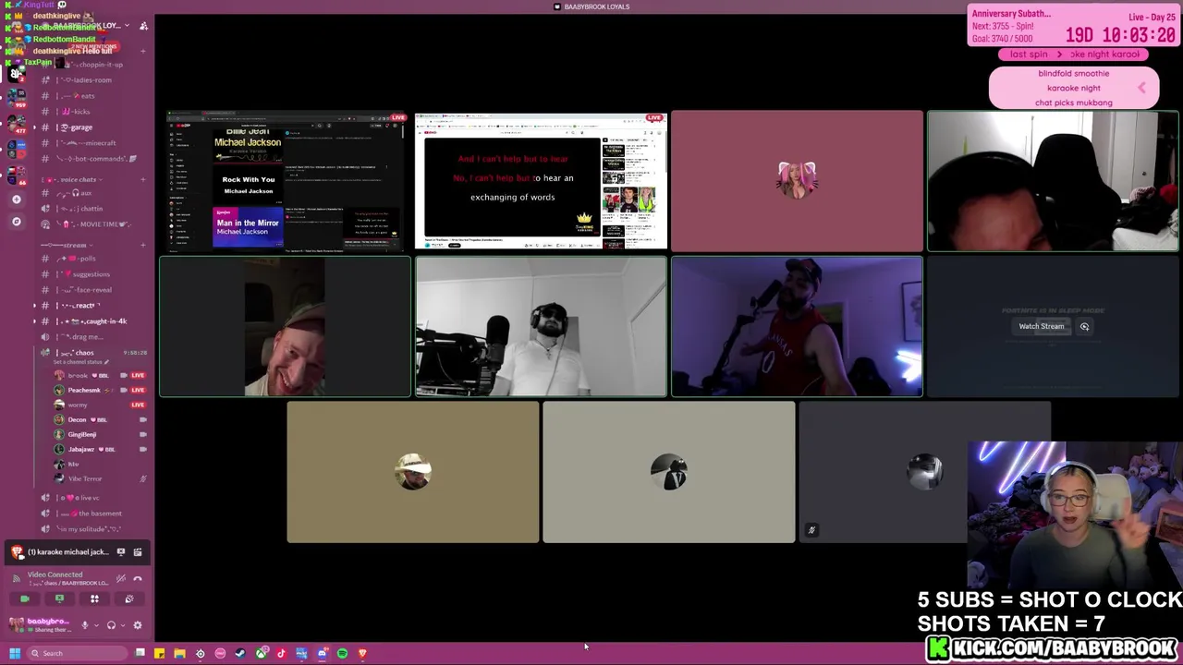
Task: Select user Decon in voice list
Action: click(x=100, y=419)
